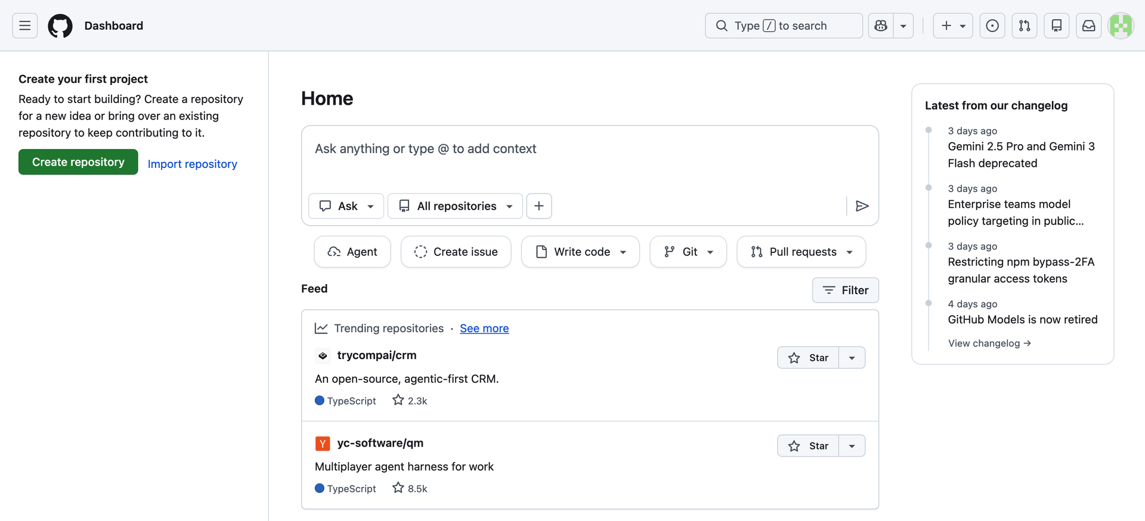
Task: Click the yc-software/qm avatar icon
Action: 323,444
